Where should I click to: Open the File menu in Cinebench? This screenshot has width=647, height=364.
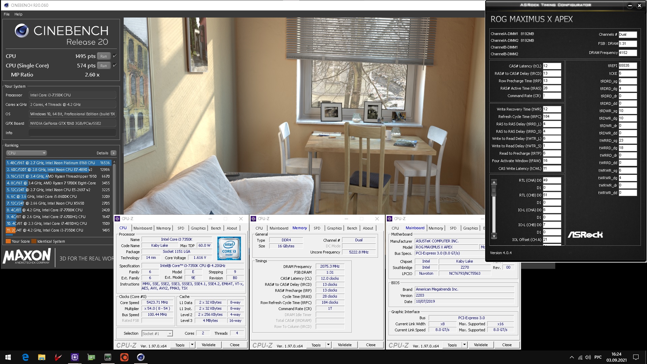7,14
